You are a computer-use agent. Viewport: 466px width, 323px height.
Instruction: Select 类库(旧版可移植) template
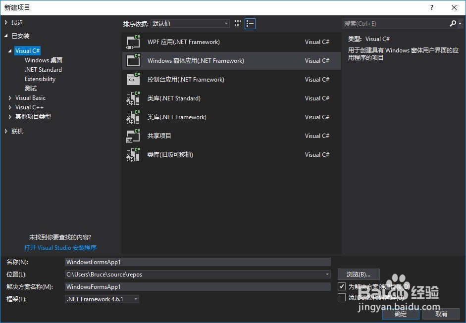point(231,154)
